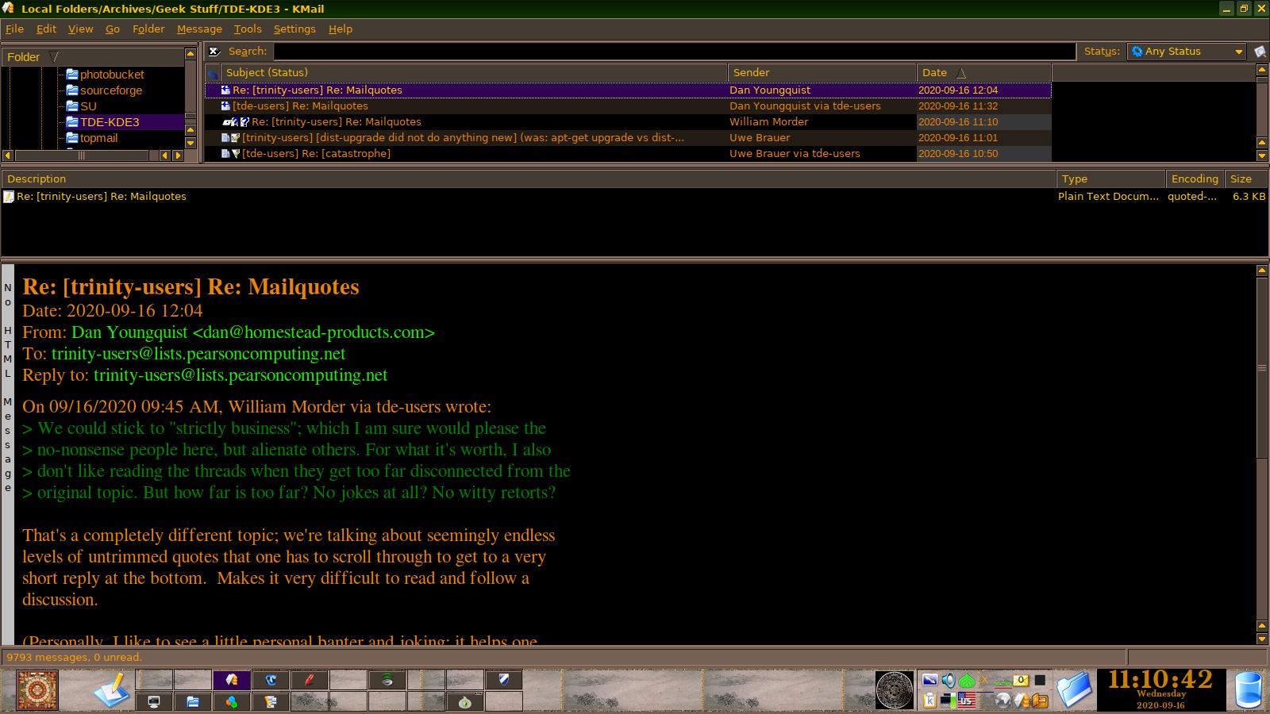
Task: Click the red pen taskbar entry
Action: tap(310, 680)
